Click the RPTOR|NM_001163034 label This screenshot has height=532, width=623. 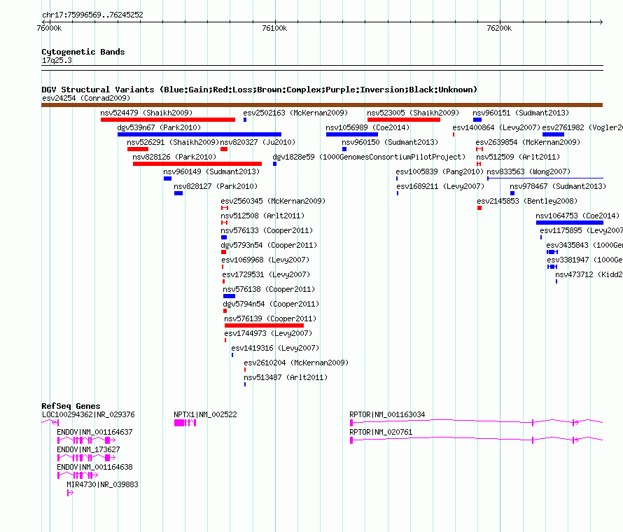click(x=387, y=414)
